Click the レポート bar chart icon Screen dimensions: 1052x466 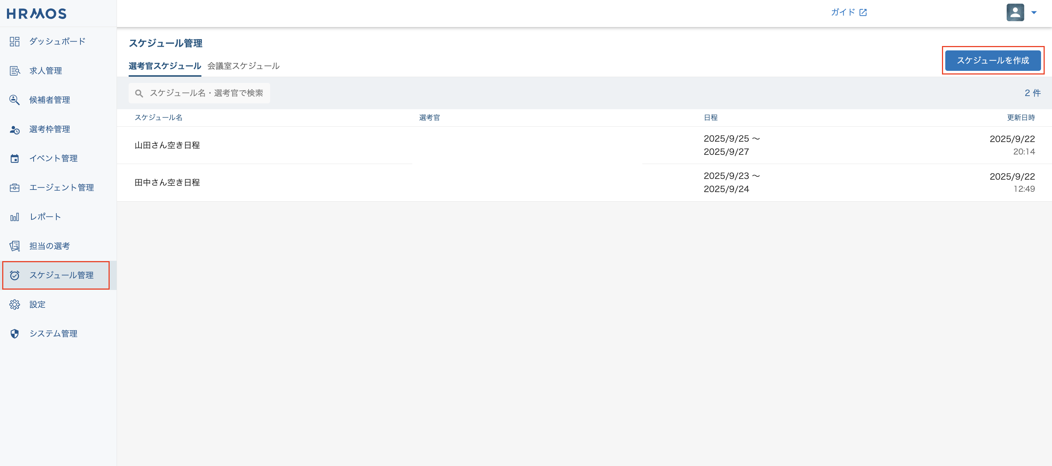(15, 217)
